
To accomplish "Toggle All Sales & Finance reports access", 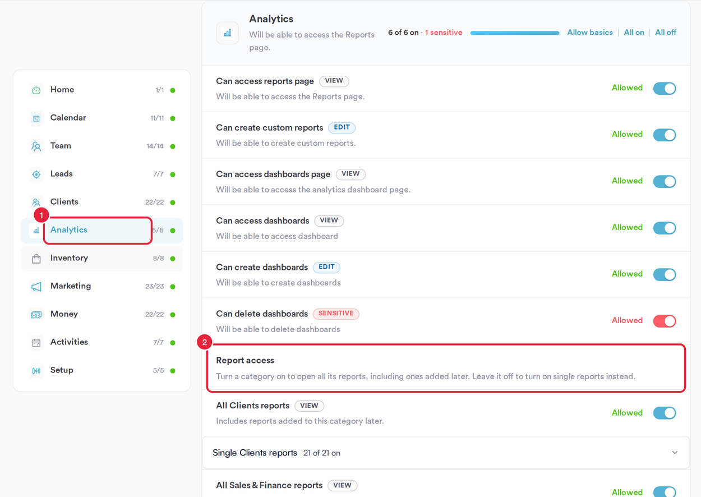I will [665, 492].
